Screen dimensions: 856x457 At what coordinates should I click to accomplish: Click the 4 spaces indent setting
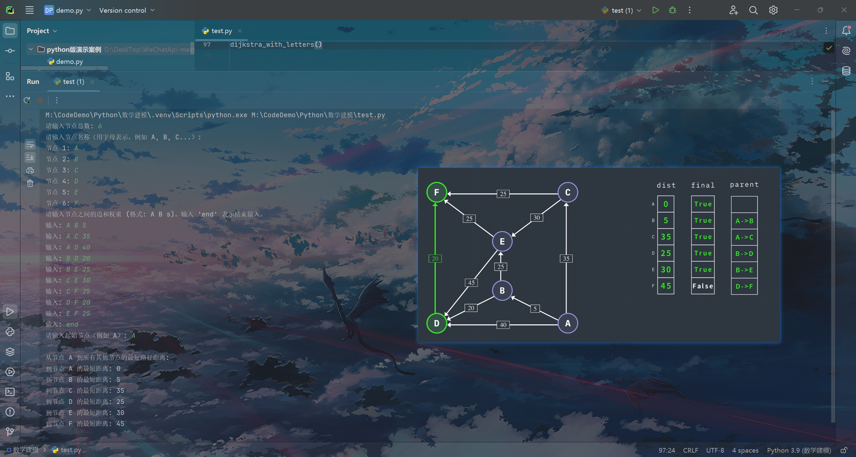(745, 450)
